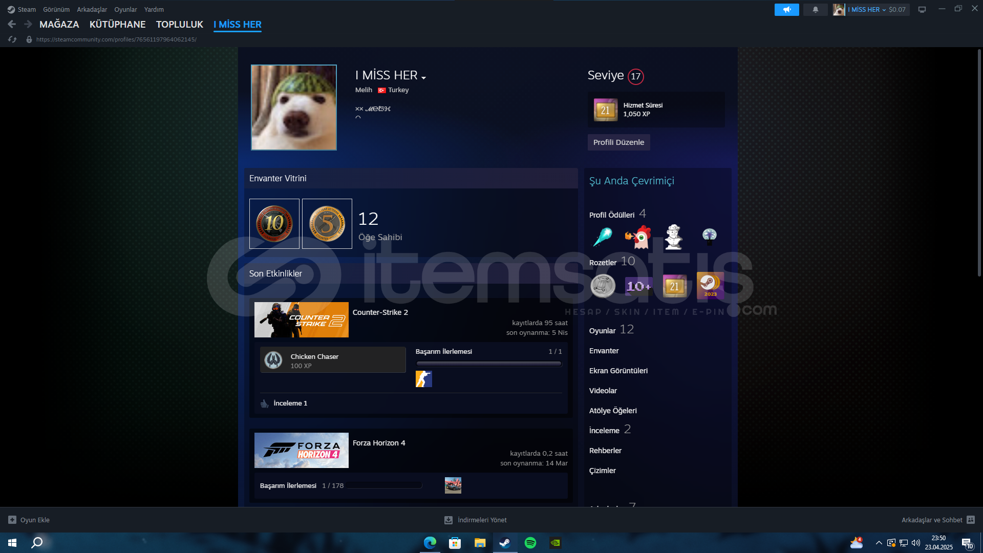Open the Steam 2023 badge
The image size is (983, 553).
(x=710, y=285)
